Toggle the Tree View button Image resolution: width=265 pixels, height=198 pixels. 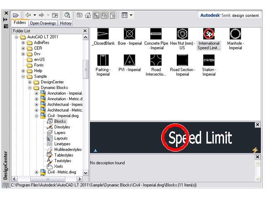pyautogui.click(x=96, y=15)
